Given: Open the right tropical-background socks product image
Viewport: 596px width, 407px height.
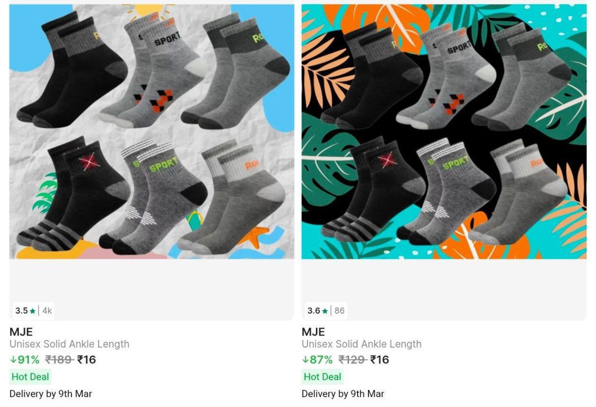Looking at the screenshot, I should click(x=444, y=131).
